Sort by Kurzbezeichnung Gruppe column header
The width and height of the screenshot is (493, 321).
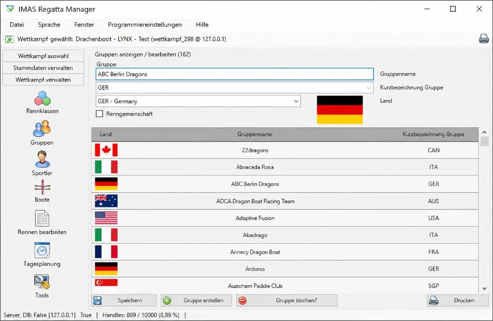(x=433, y=134)
